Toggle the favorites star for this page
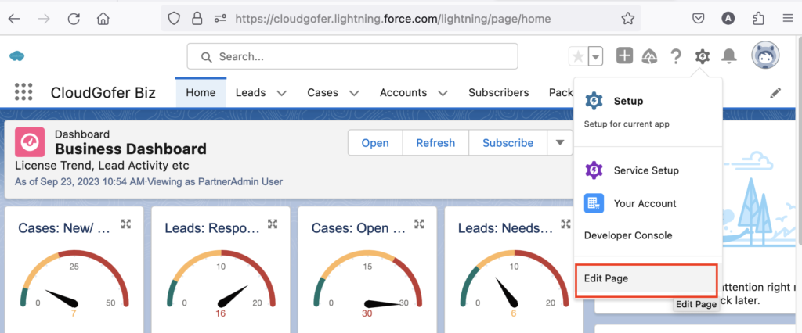802x333 pixels. point(578,56)
